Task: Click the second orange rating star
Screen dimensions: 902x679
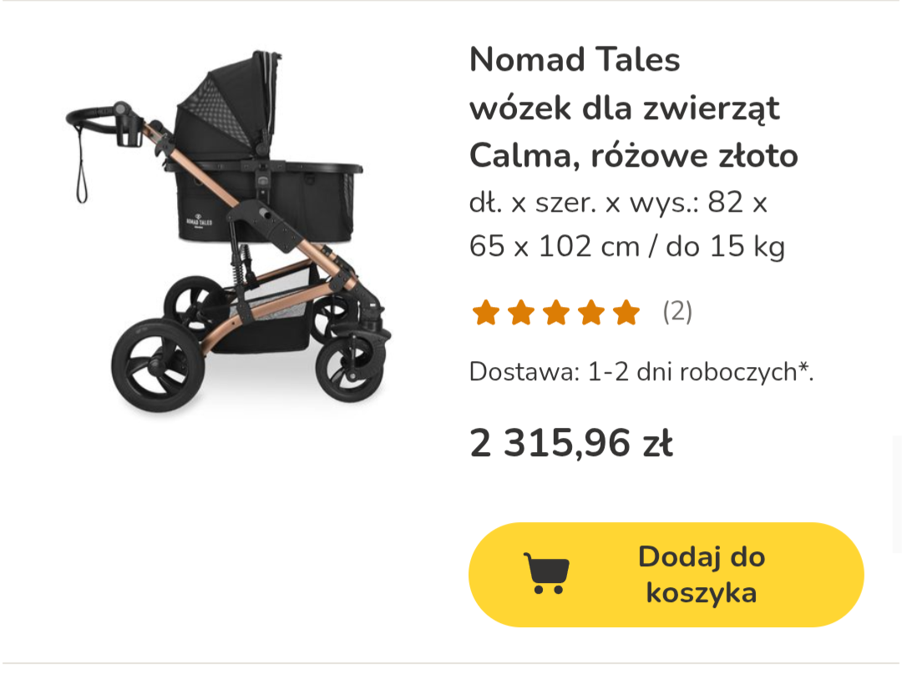Action: [x=521, y=313]
